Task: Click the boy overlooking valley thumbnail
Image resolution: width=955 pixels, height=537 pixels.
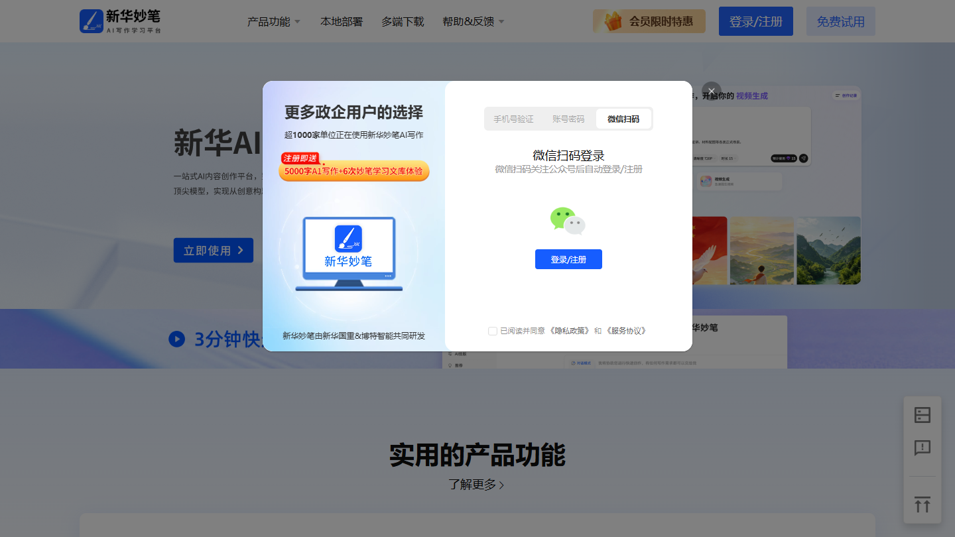Action: click(x=761, y=251)
